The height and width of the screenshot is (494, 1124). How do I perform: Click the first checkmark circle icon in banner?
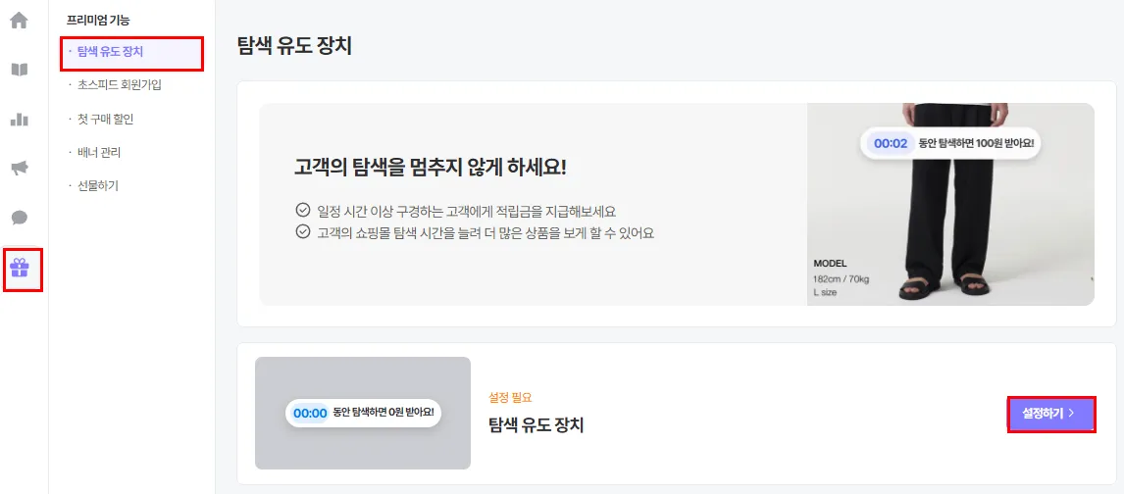tap(302, 211)
